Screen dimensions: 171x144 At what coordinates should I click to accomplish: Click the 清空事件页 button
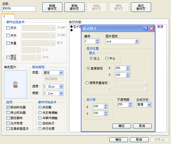pos(141,7)
